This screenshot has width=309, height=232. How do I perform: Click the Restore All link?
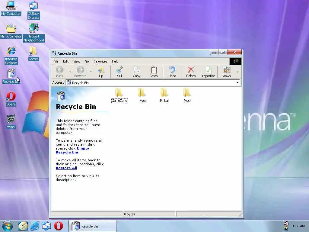(x=66, y=168)
